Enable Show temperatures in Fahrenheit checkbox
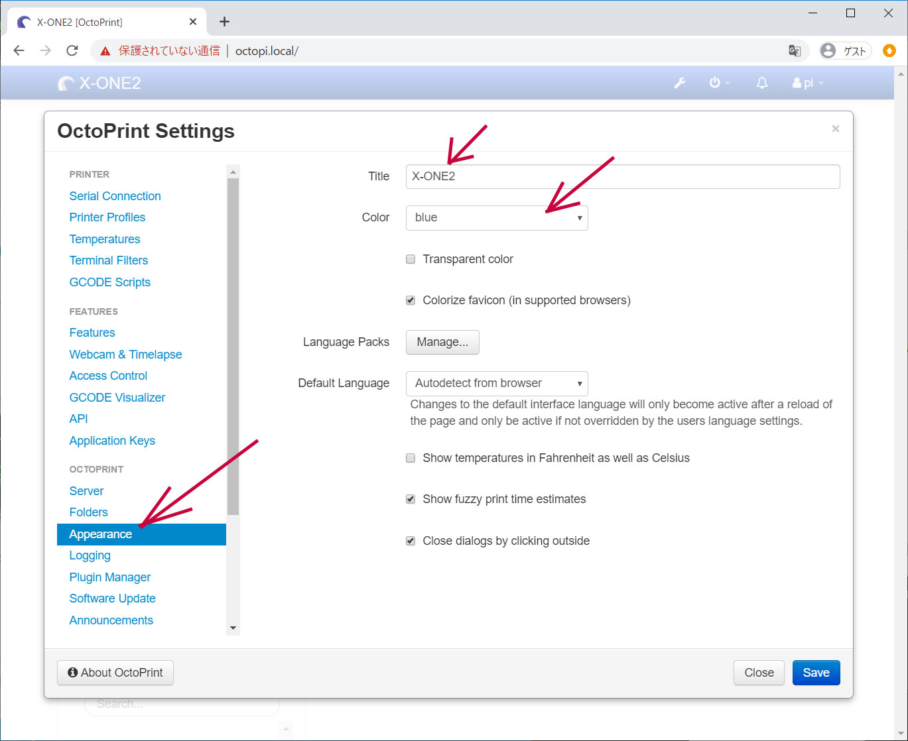The width and height of the screenshot is (908, 741). pos(411,458)
